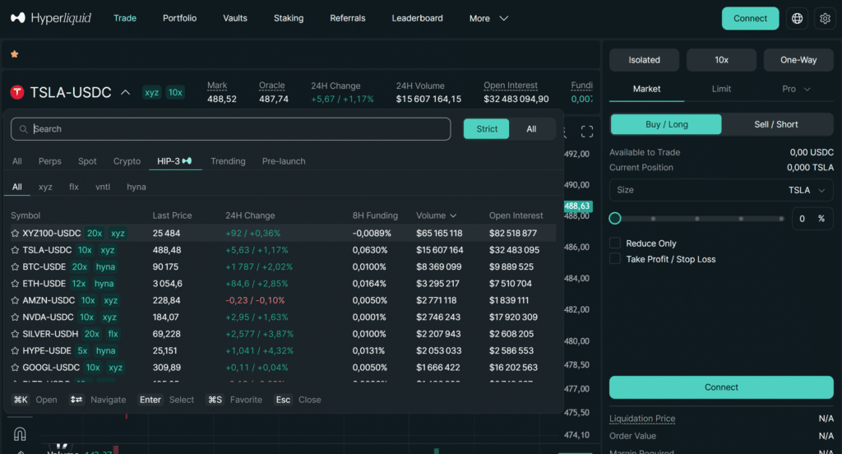Screen dimensions: 842x454
Task: Enable Take Profit / Stop Loss checkbox
Action: pos(615,259)
